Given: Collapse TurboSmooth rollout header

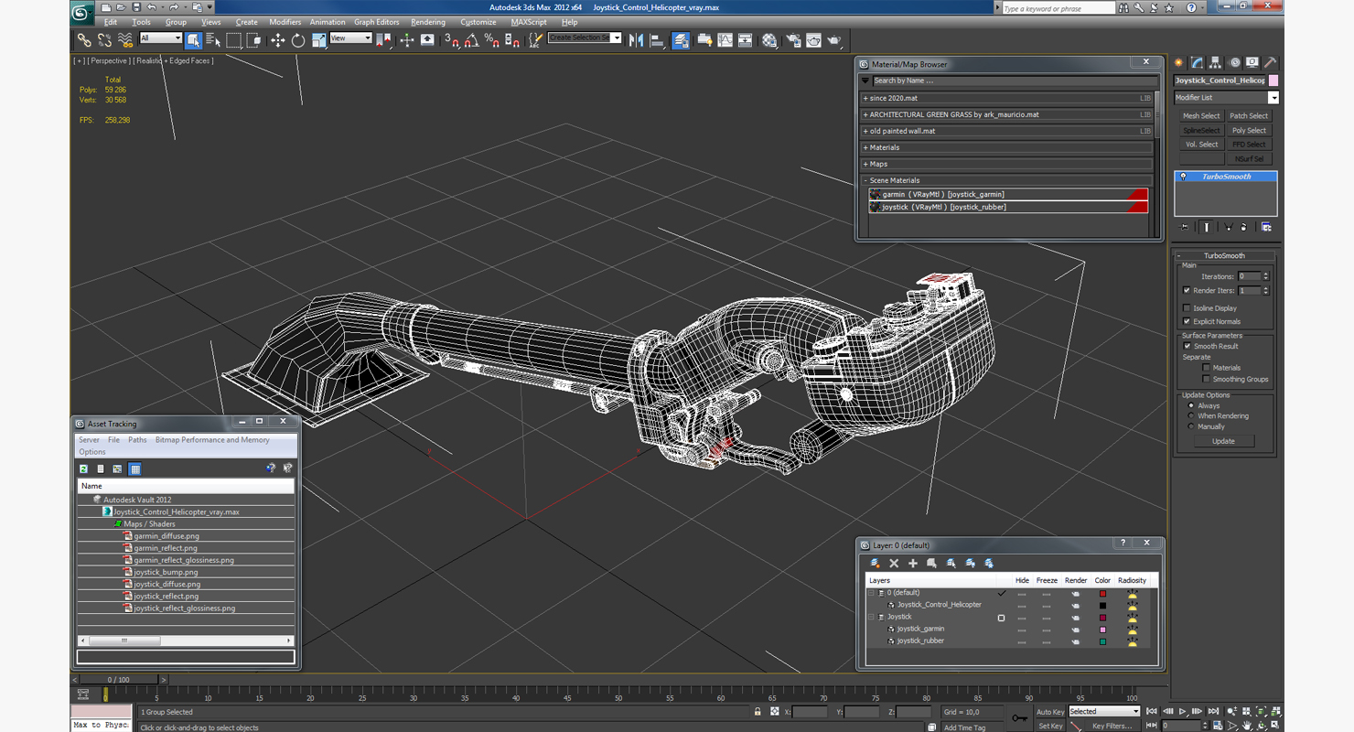Looking at the screenshot, I should pyautogui.click(x=1224, y=256).
